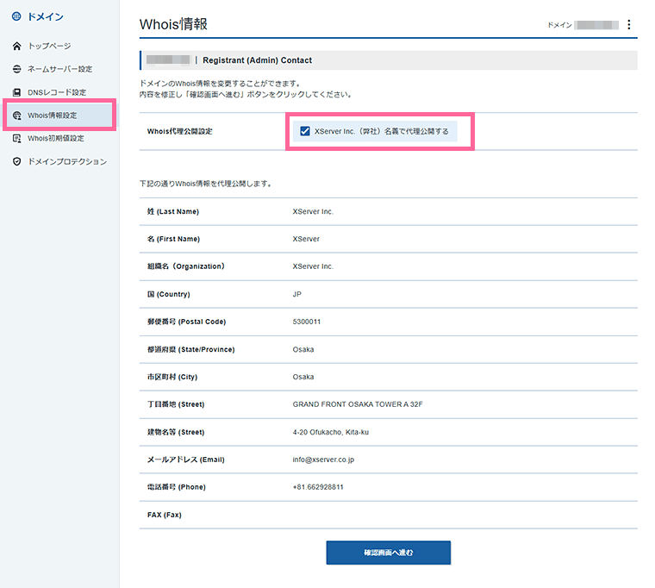Click the value 4-20 Ofukacho, Kita-ku
This screenshot has width=655, height=588.
coord(331,432)
